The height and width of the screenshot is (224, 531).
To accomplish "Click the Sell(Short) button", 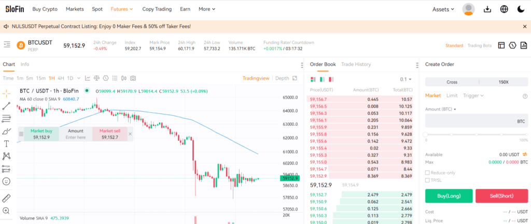I will pyautogui.click(x=501, y=196).
